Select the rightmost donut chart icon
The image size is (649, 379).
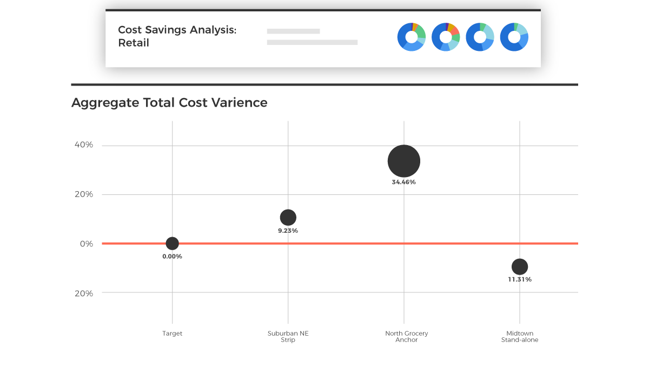point(514,37)
